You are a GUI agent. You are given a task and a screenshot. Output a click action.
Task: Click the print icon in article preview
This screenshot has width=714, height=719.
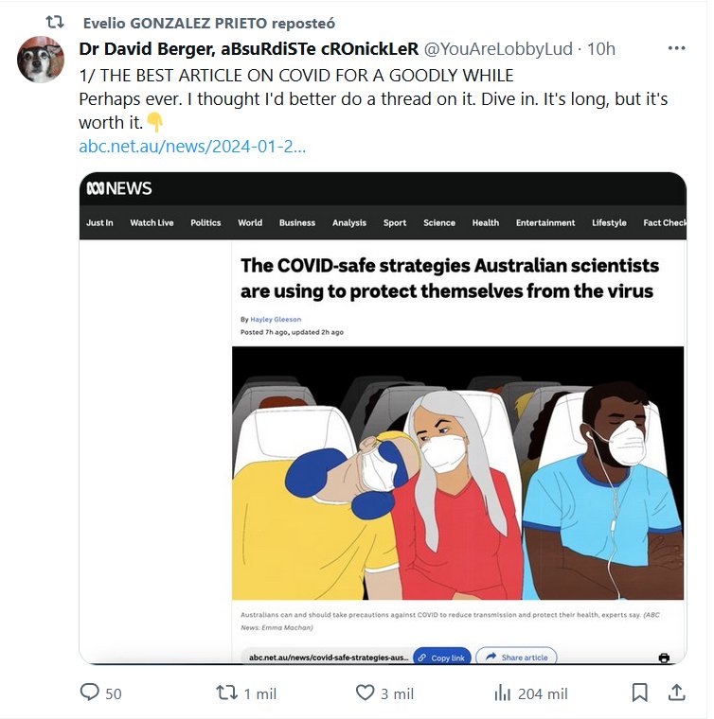point(664,658)
